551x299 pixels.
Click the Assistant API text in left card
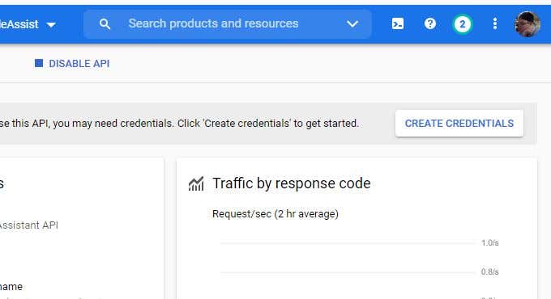coord(29,225)
